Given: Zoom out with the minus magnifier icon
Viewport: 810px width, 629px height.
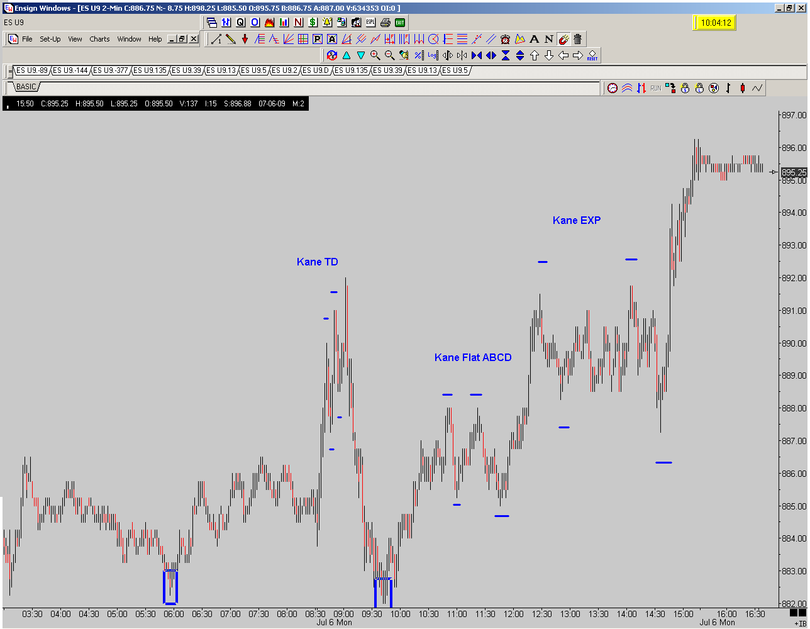Looking at the screenshot, I should pos(390,55).
